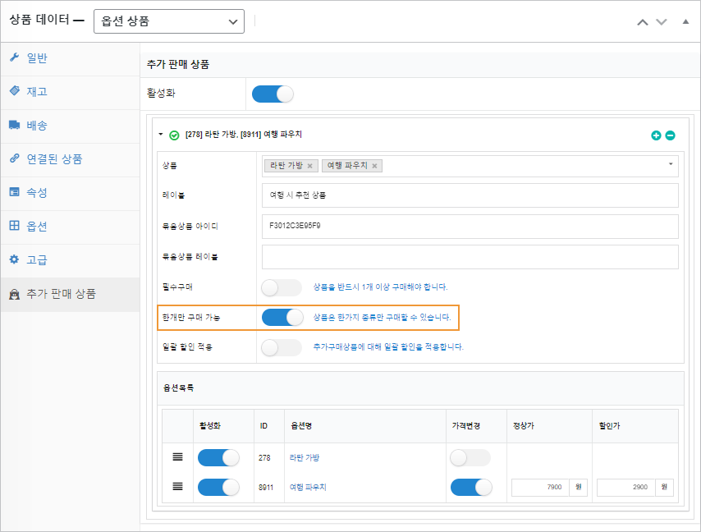This screenshot has height=532, width=701.
Task: Click the move-up arrow in panel header
Action: [x=643, y=21]
